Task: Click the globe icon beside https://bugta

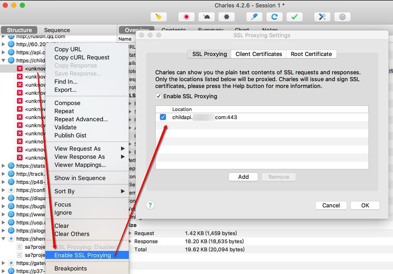Action: coord(11,206)
